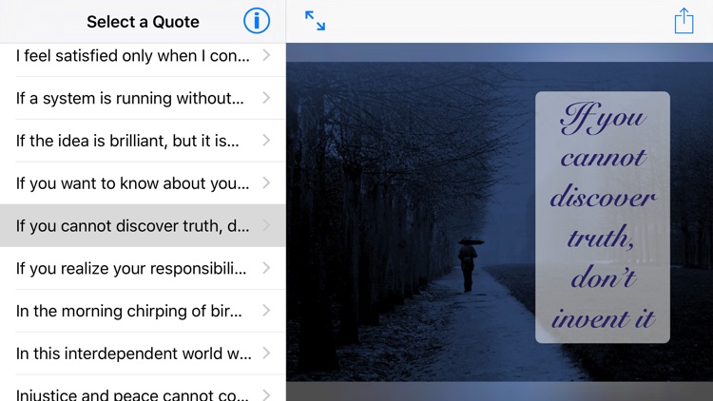The width and height of the screenshot is (713, 401).
Task: Tap the 'Select a Quote' header title
Action: click(143, 22)
